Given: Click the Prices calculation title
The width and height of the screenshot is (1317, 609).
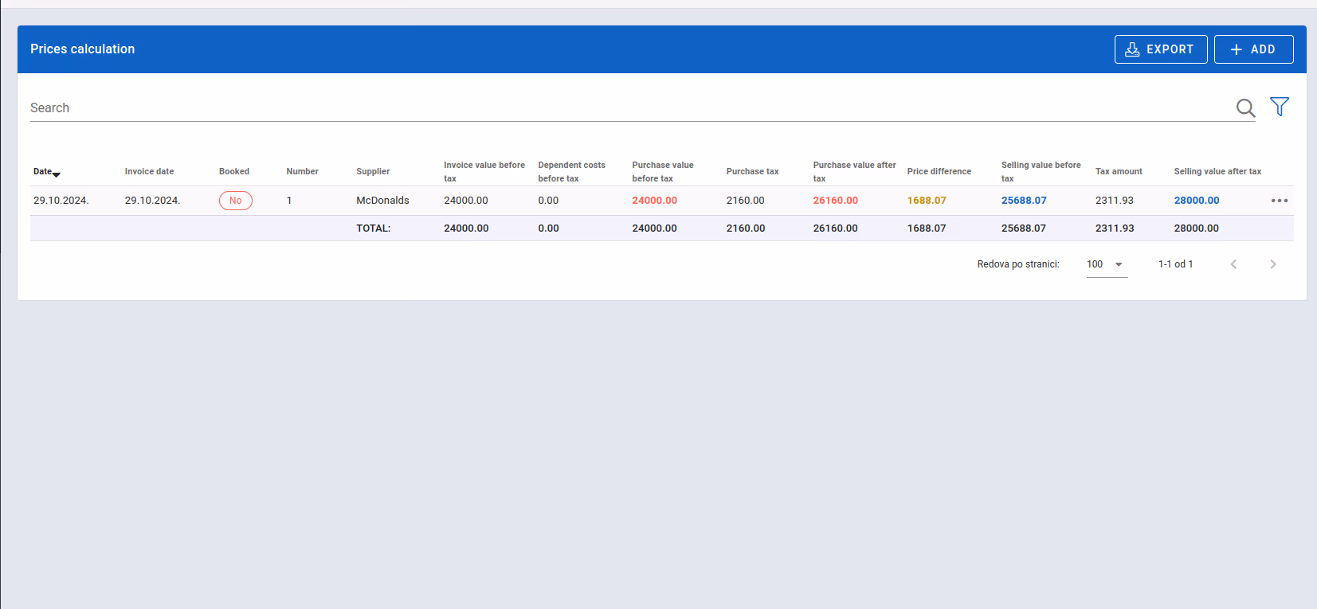Looking at the screenshot, I should pyautogui.click(x=83, y=49).
